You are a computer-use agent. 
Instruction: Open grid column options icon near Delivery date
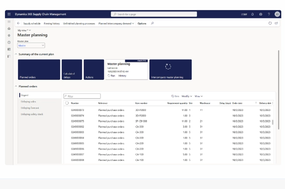pos(272,103)
